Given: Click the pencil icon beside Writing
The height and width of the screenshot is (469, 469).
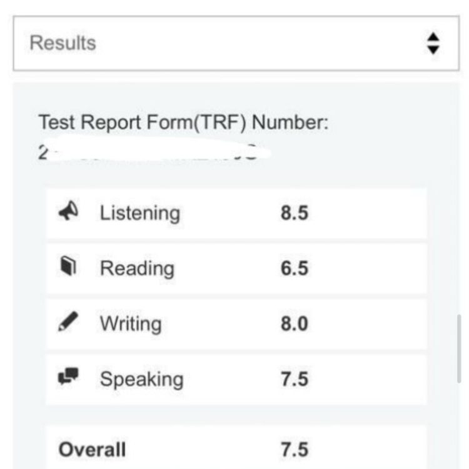Looking at the screenshot, I should coord(68,323).
